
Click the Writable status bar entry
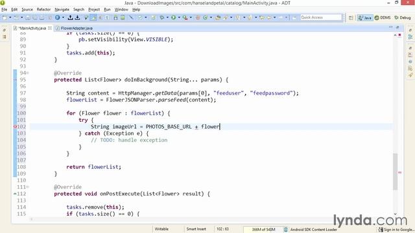point(161,229)
